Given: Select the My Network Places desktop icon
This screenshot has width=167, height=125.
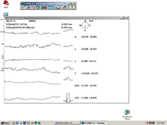Looking at the screenshot, I should pyautogui.click(x=127, y=115).
